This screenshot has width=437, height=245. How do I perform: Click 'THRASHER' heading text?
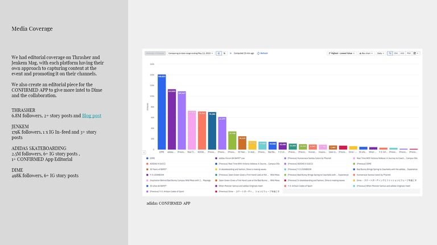[23, 110]
